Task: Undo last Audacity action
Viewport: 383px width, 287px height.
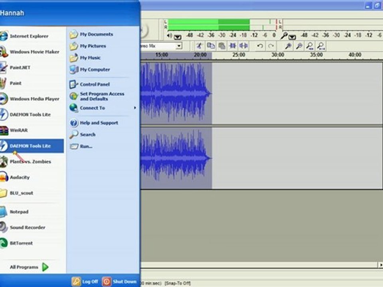Action: [x=260, y=46]
